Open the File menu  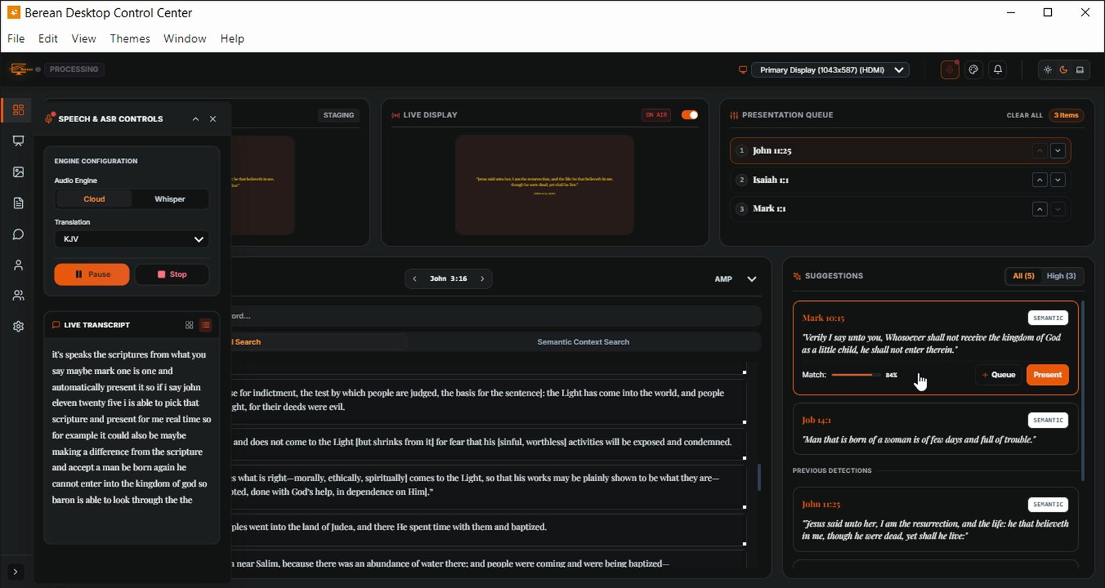point(16,39)
